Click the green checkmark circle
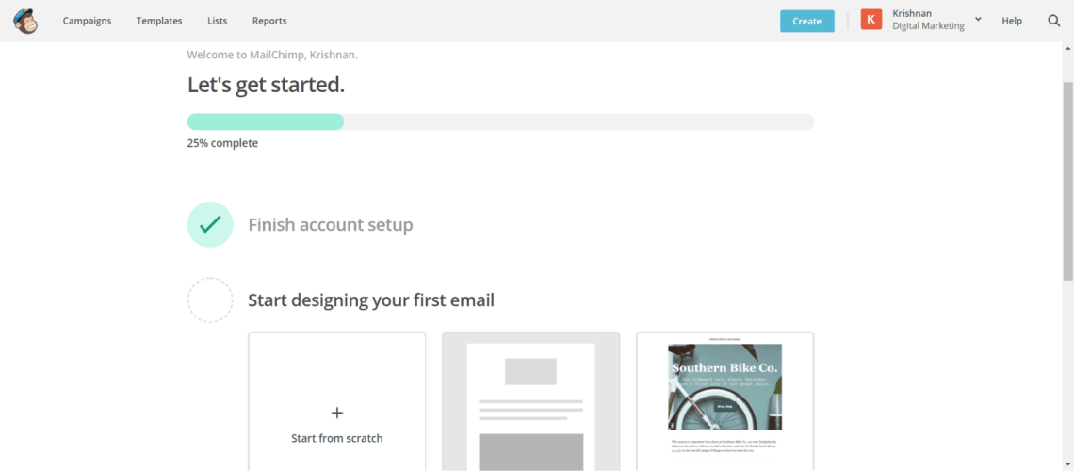 [210, 224]
